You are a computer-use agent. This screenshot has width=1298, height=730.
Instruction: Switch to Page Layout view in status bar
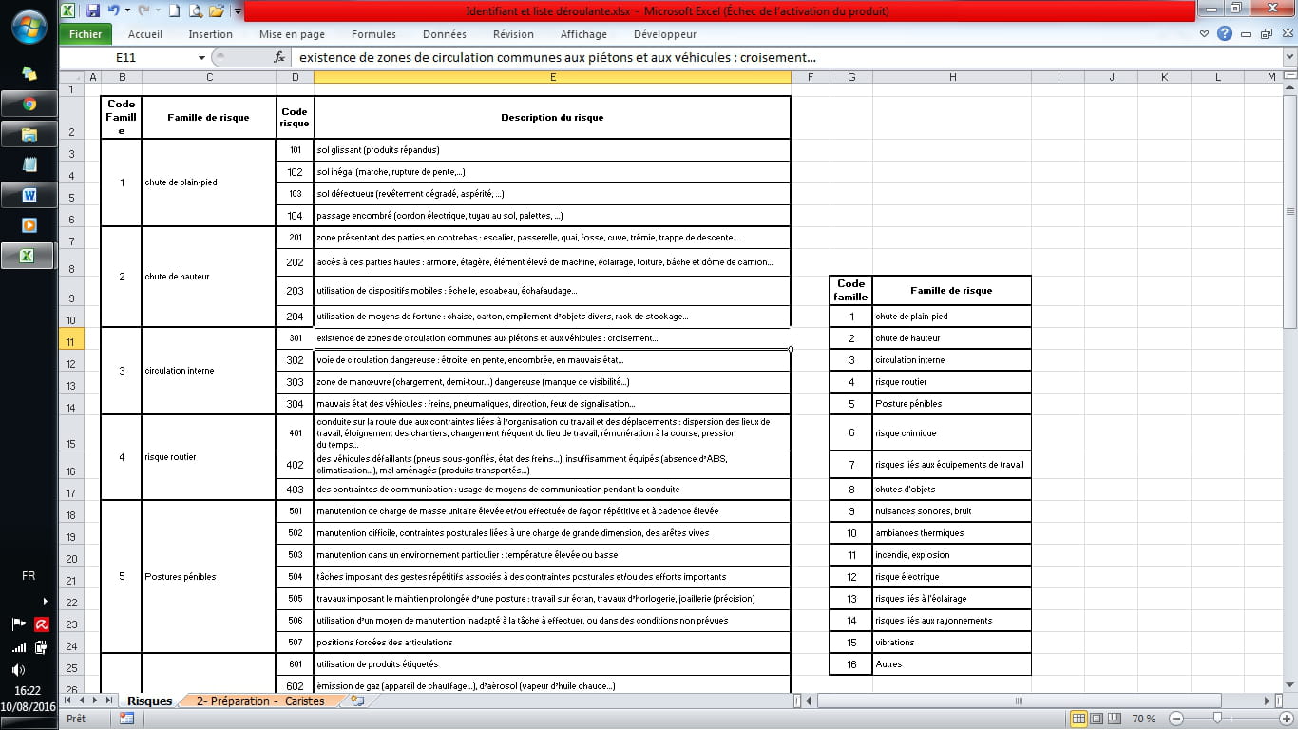[x=1096, y=719]
